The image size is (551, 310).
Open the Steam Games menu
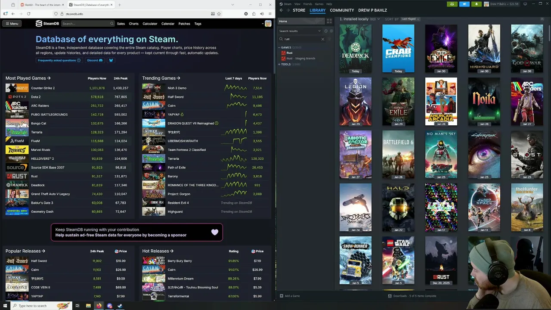coord(319,4)
